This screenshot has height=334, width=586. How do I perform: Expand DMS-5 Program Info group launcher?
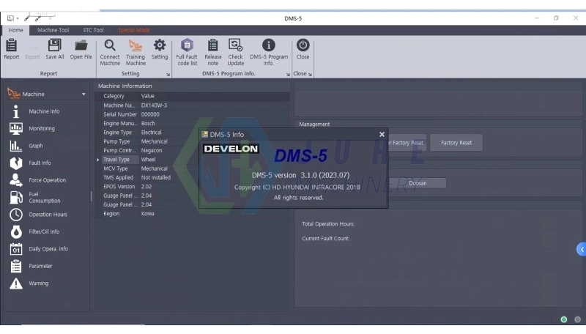(x=288, y=75)
